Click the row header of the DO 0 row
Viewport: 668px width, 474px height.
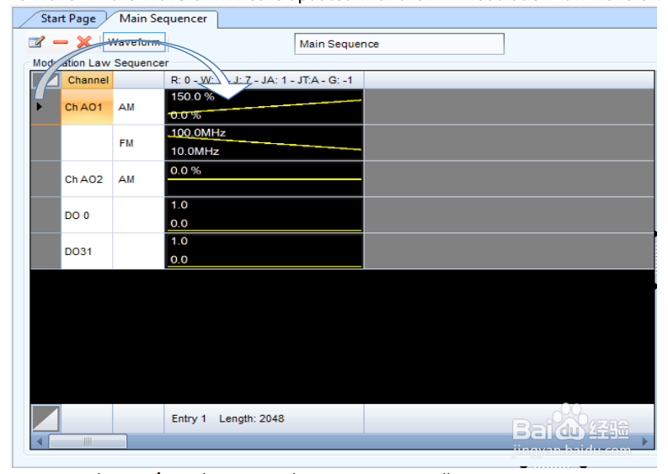click(x=45, y=216)
